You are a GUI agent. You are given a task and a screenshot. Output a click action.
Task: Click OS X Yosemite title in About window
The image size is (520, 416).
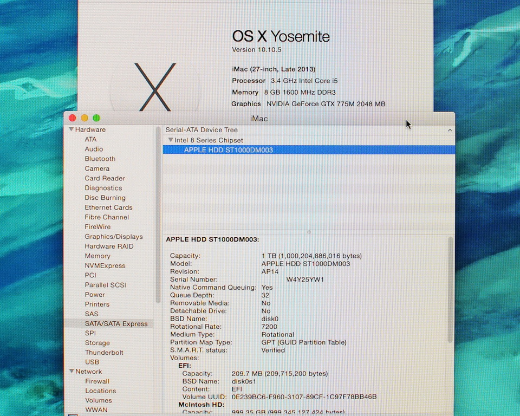(281, 36)
